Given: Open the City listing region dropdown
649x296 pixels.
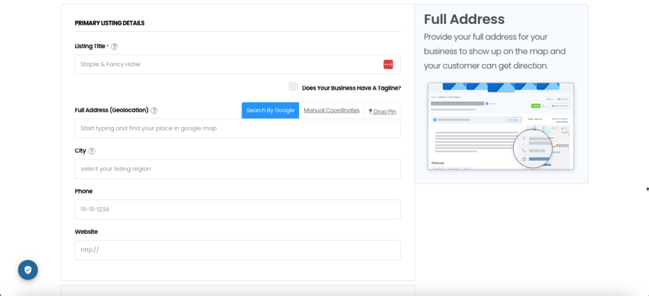Looking at the screenshot, I should click(x=238, y=169).
